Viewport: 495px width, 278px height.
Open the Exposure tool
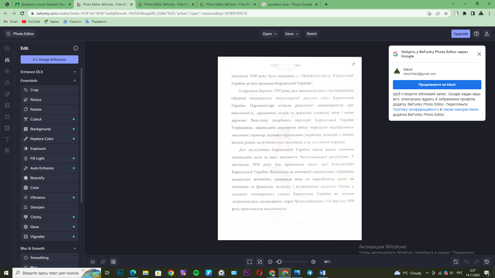[x=49, y=149]
